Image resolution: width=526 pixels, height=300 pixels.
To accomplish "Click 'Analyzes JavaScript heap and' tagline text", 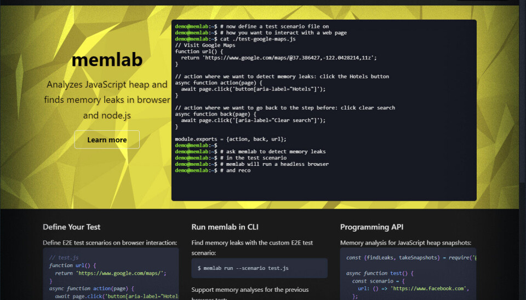I will (x=107, y=84).
